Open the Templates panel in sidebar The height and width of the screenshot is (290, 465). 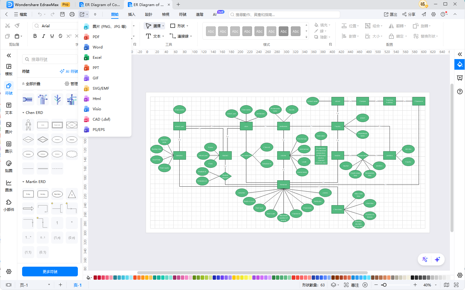9,69
